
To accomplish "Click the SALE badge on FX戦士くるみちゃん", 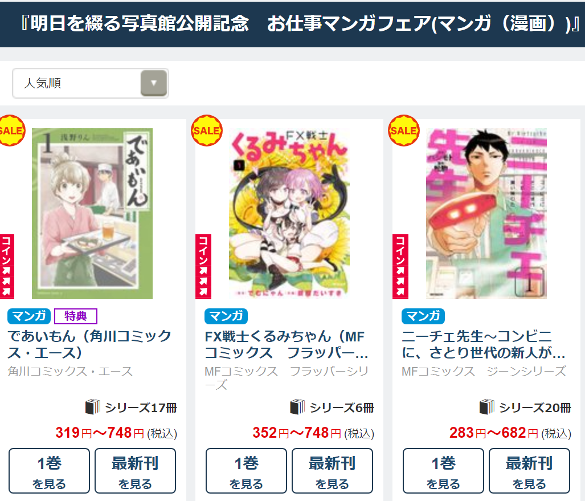I will (x=207, y=131).
